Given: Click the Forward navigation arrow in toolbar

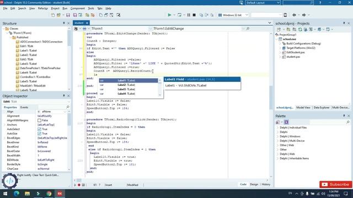Looking at the screenshot, I should [x=304, y=15].
